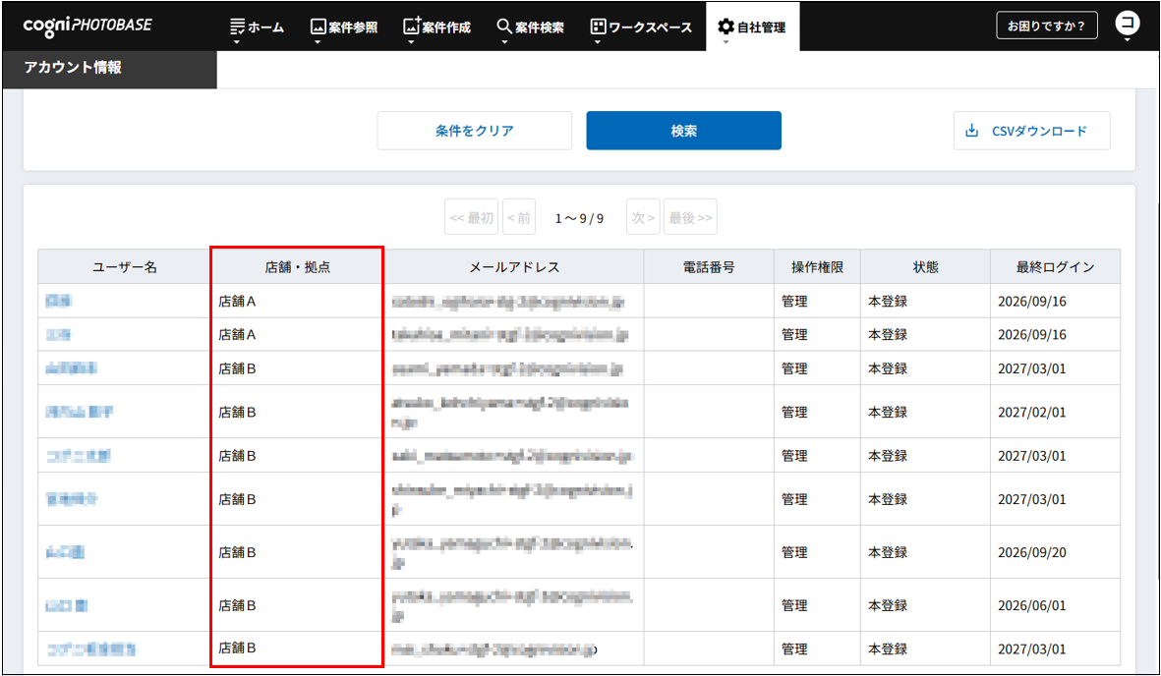Screen dimensions: 1161x676
Task: Click the 案件検索 magnifier icon
Action: [x=504, y=27]
